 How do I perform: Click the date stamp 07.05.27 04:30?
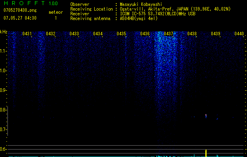(20, 18)
